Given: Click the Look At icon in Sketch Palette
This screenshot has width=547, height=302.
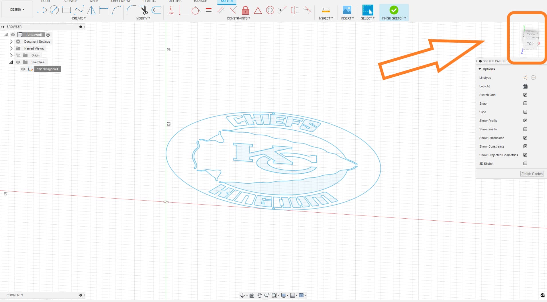Looking at the screenshot, I should [525, 86].
